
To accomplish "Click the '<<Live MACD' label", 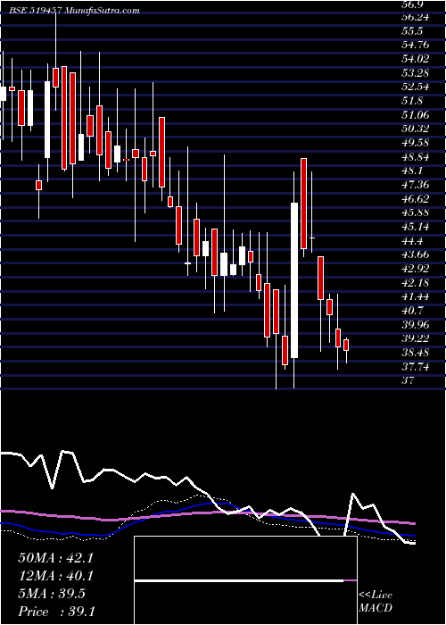I will pos(376,601).
